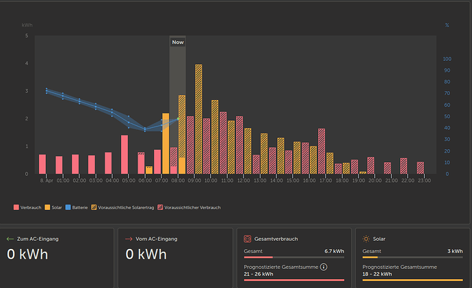The image size is (472, 288).
Task: Click the forecast consumption bar at 17:00
Action: (x=322, y=151)
